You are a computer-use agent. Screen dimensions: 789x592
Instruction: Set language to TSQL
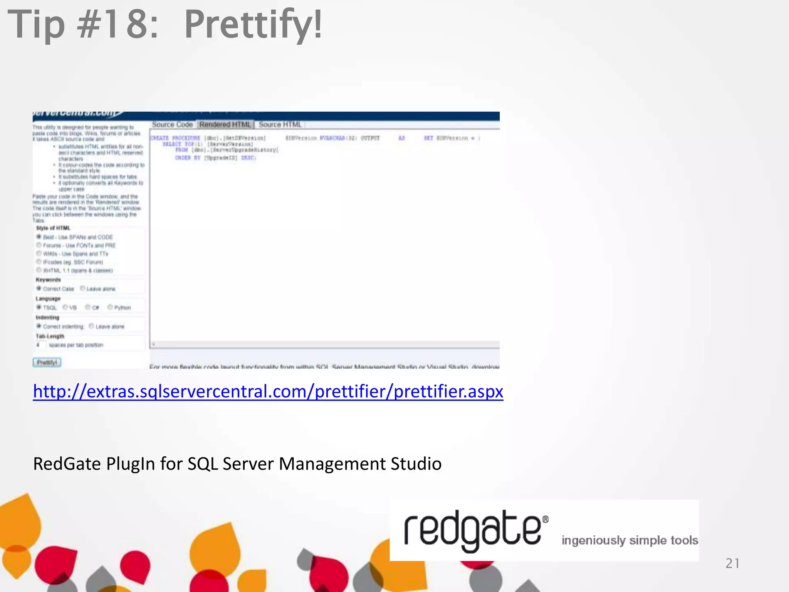pos(39,307)
